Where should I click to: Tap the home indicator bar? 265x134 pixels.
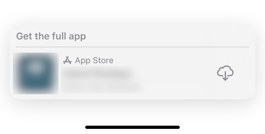(132, 127)
